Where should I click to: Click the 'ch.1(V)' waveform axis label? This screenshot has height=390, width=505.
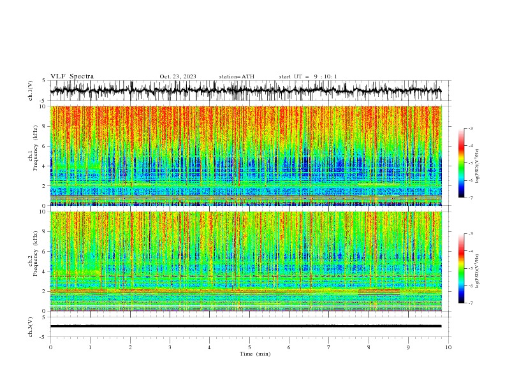coord(31,90)
